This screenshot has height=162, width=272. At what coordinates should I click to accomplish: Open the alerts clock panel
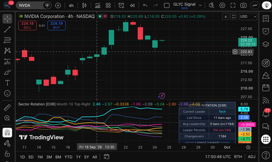pos(266,31)
